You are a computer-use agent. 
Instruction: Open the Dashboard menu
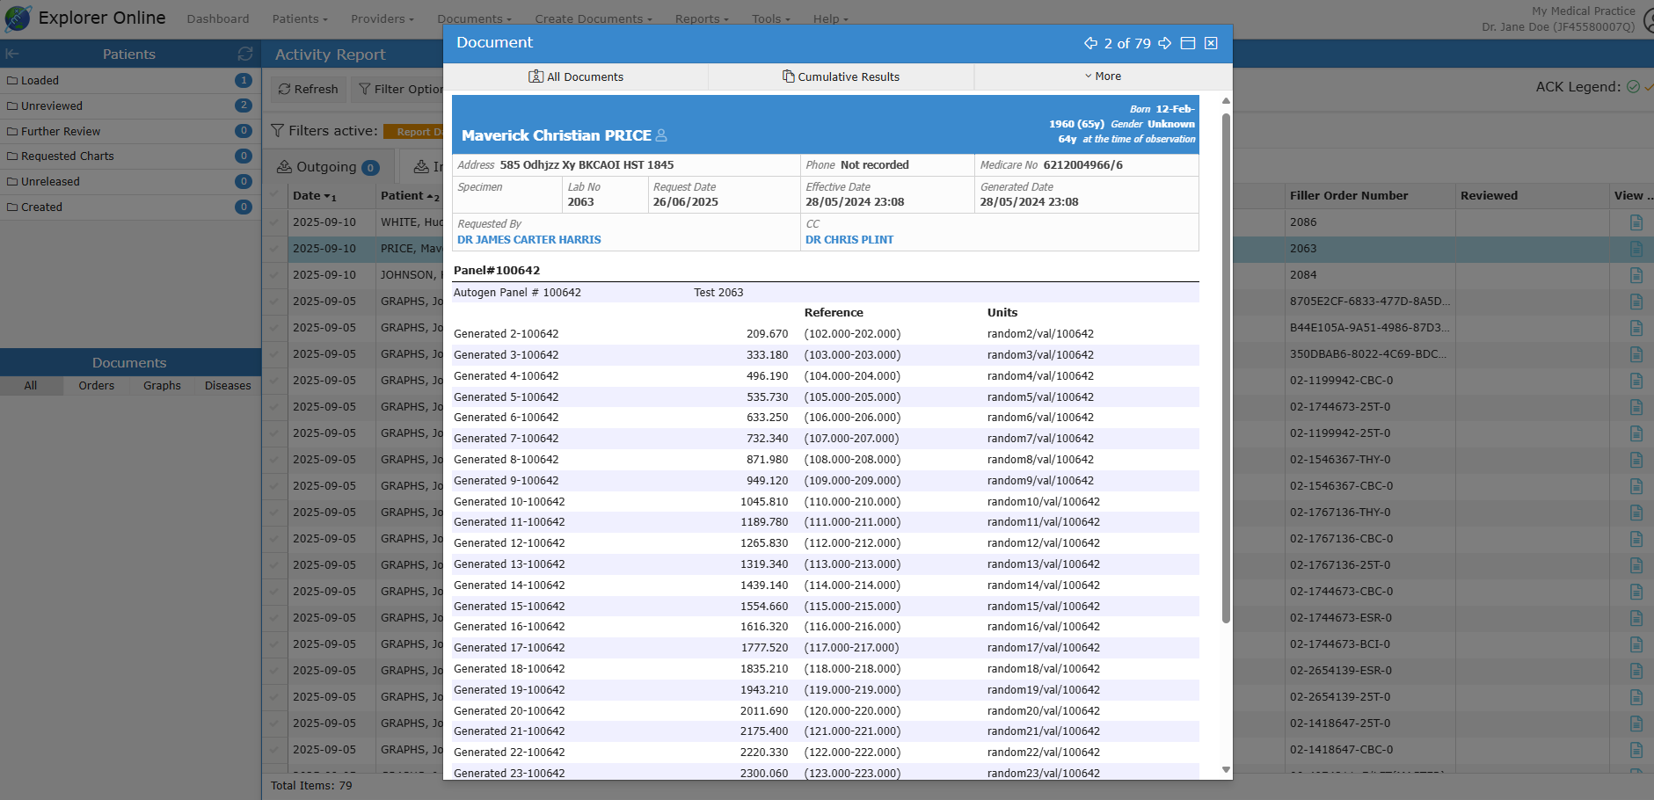(x=218, y=18)
